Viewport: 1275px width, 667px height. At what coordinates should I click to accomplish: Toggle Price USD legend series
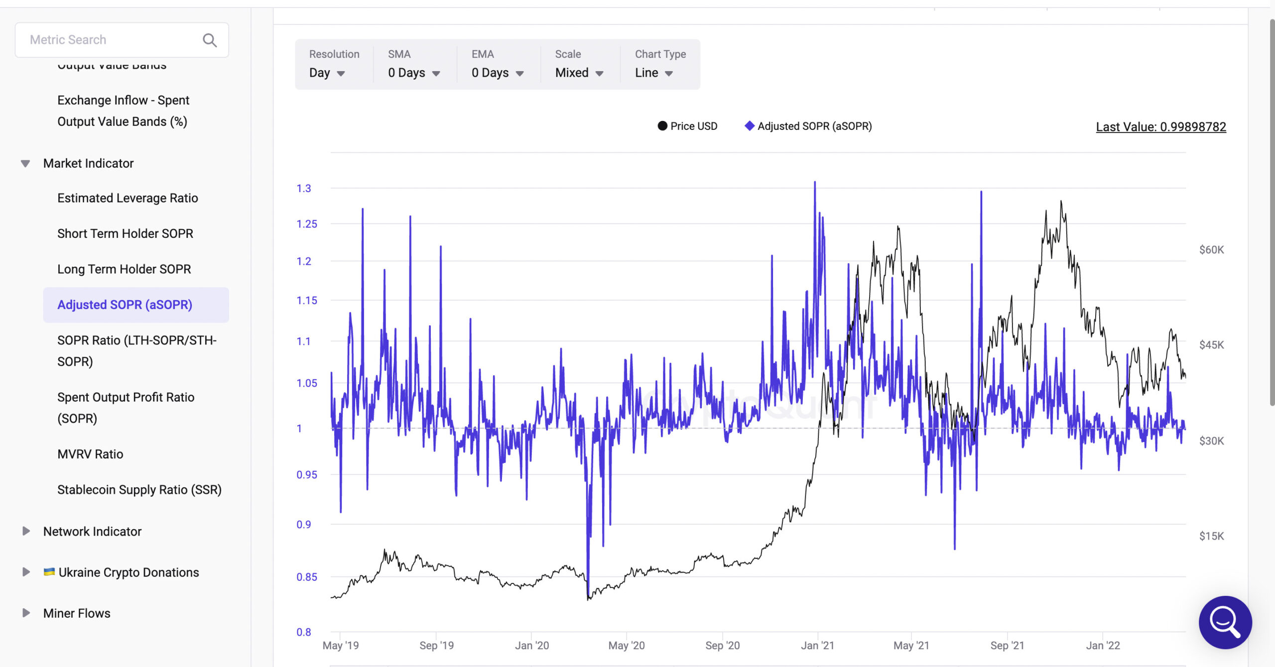[x=687, y=126]
